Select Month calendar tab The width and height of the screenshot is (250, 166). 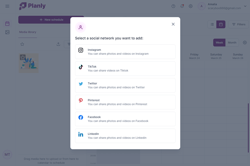(x=232, y=43)
